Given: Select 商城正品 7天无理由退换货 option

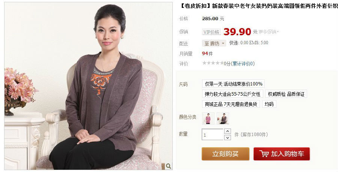Looking at the screenshot, I should 231,104.
